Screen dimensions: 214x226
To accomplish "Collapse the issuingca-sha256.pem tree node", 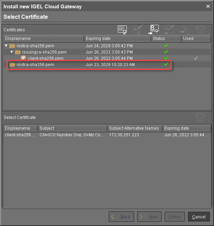I will tap(11, 52).
